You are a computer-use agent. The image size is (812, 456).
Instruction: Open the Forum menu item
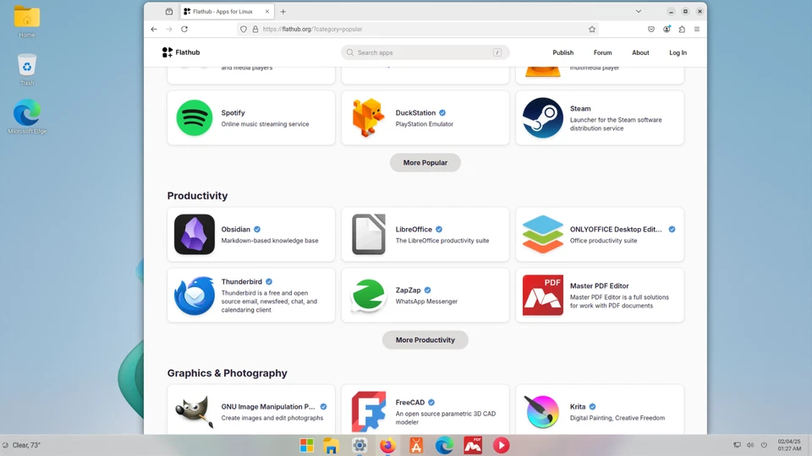[x=602, y=52]
